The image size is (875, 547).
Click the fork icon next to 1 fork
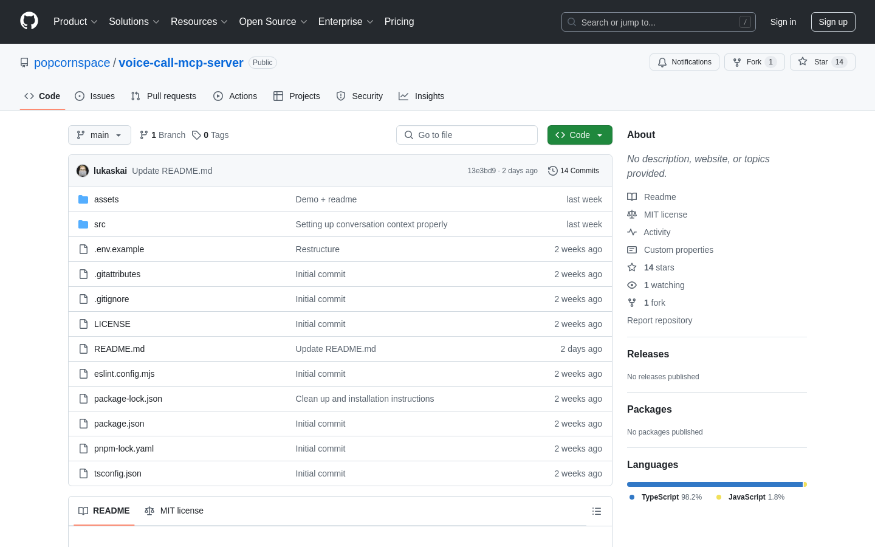[x=632, y=303]
